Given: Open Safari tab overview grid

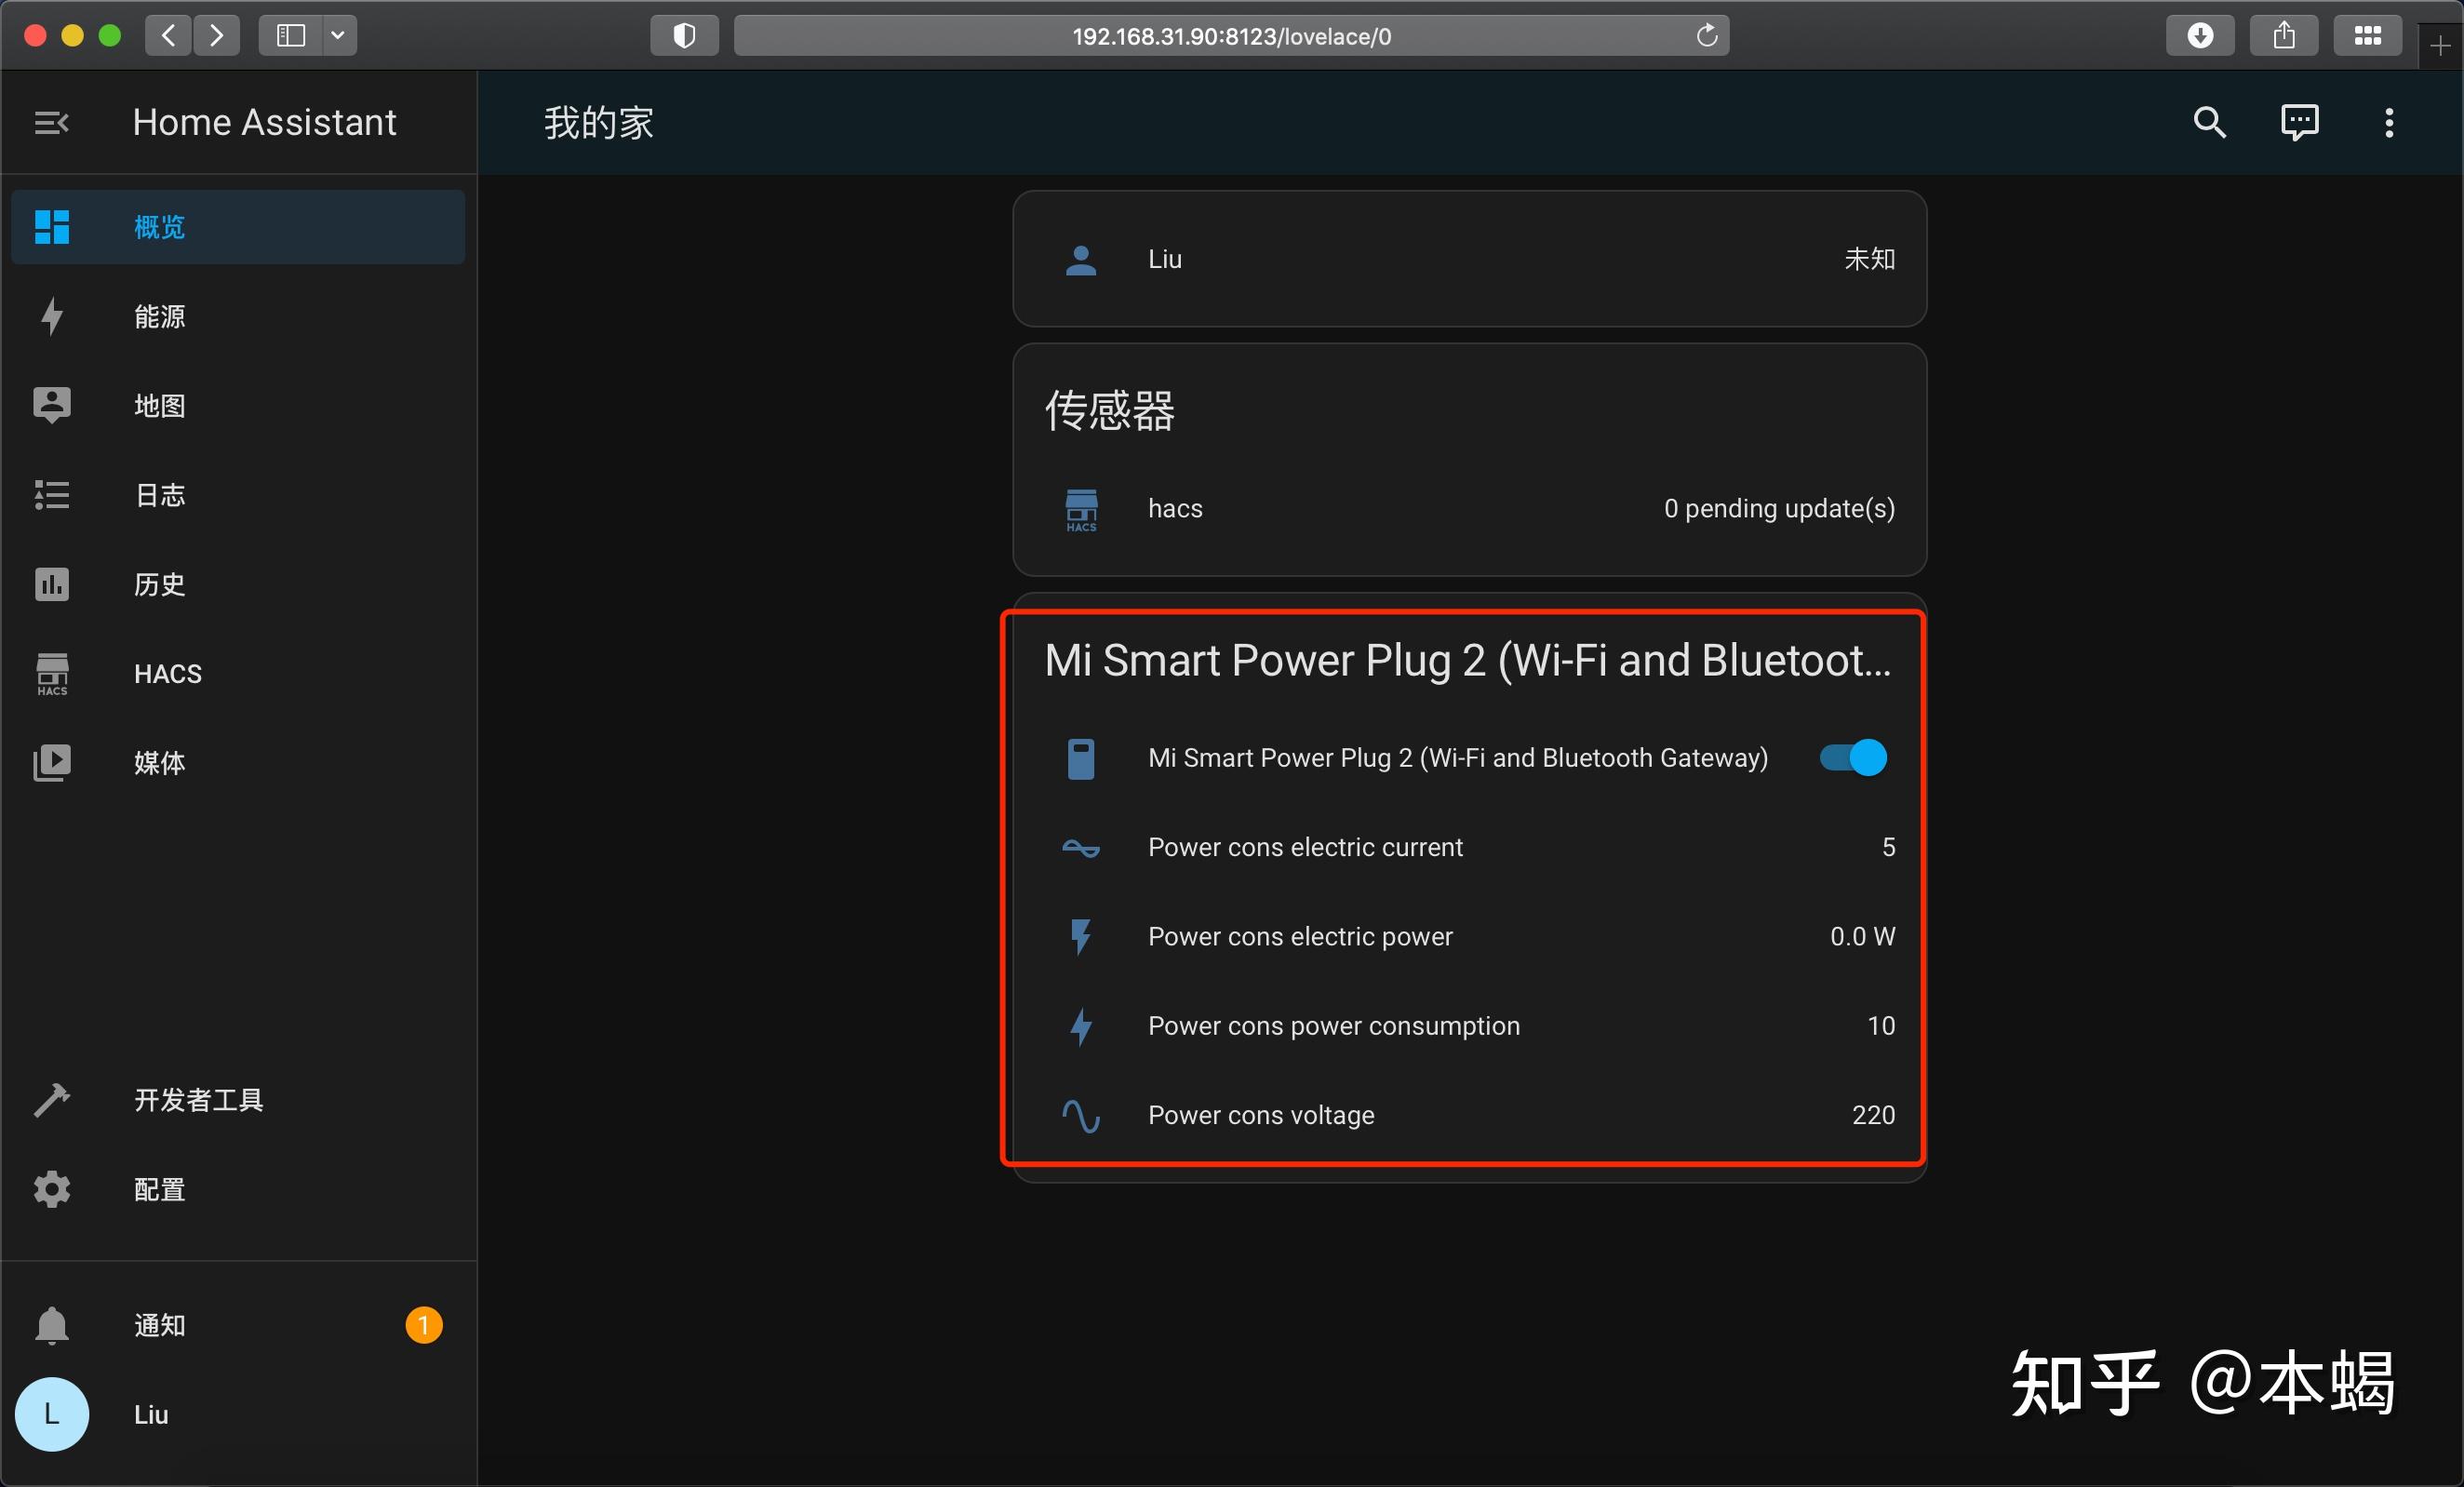Looking at the screenshot, I should 2367,36.
